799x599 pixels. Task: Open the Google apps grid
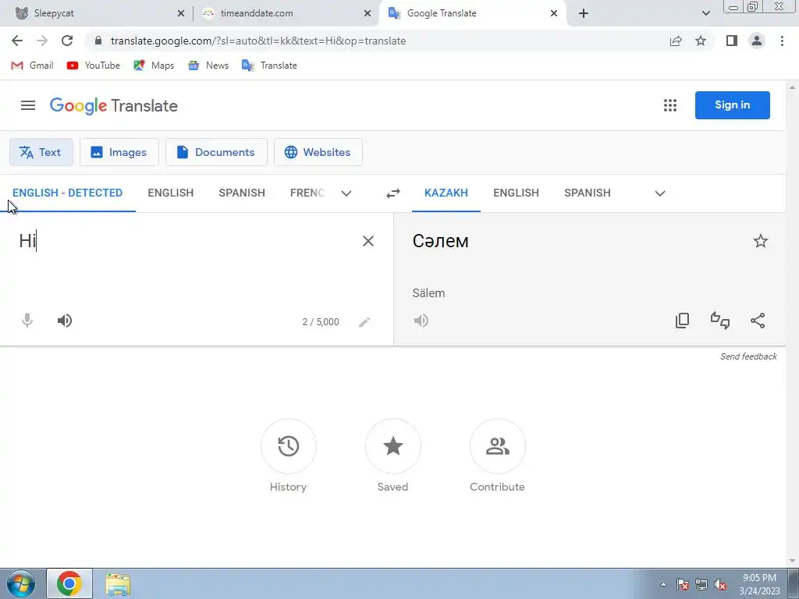(x=670, y=105)
